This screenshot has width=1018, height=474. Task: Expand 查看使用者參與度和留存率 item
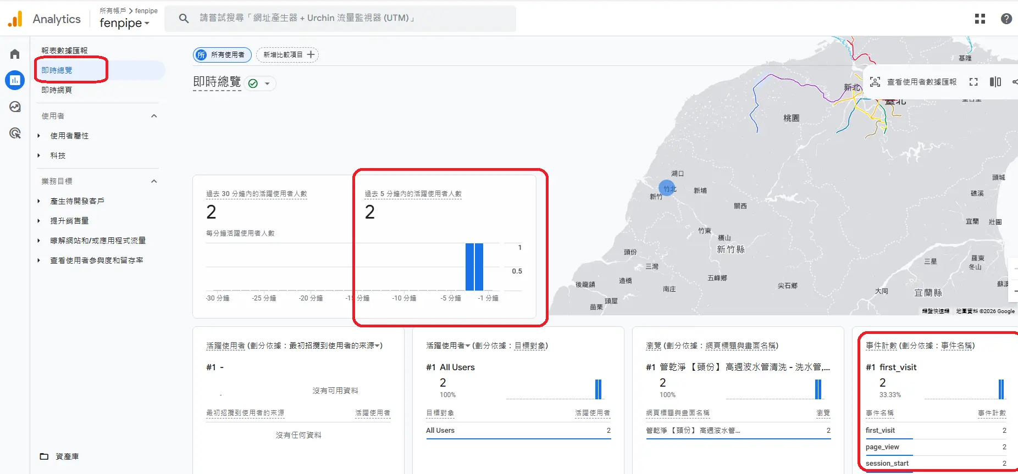coord(38,260)
